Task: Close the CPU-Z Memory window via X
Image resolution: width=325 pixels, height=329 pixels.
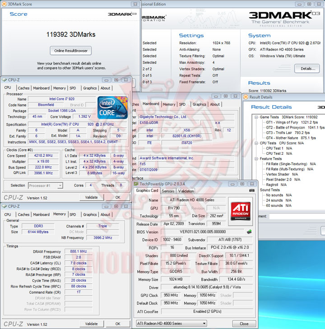Action: [x=126, y=206]
